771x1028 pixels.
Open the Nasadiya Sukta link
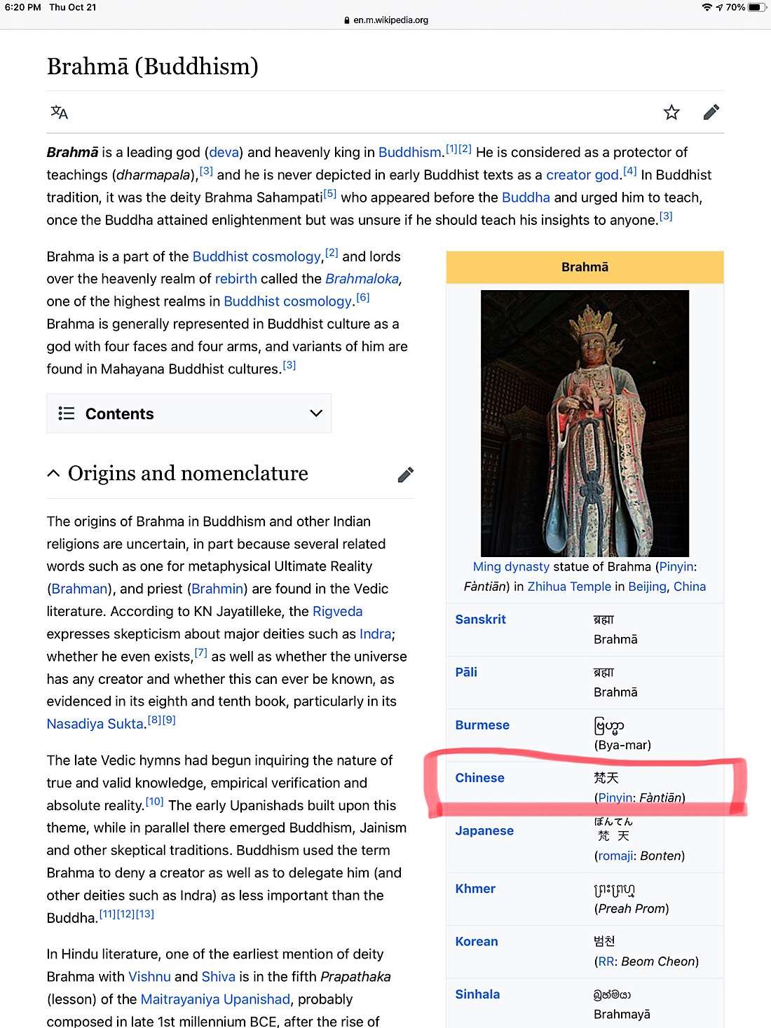click(95, 724)
